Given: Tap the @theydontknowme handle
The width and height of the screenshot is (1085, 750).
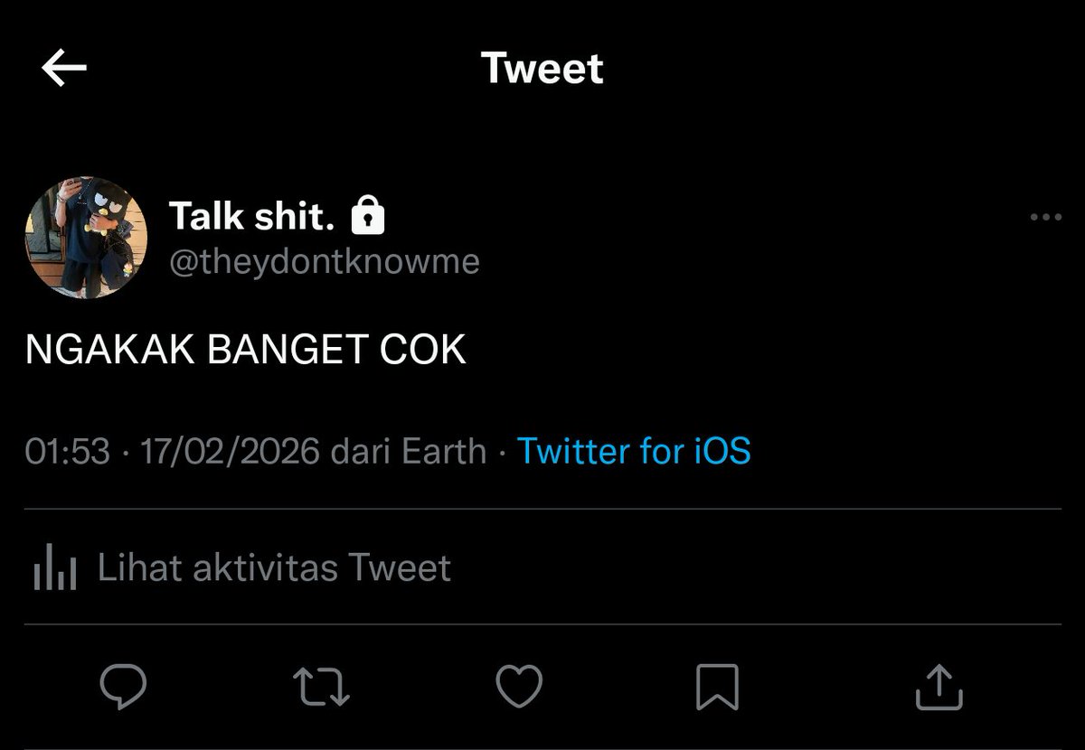Looking at the screenshot, I should (325, 262).
